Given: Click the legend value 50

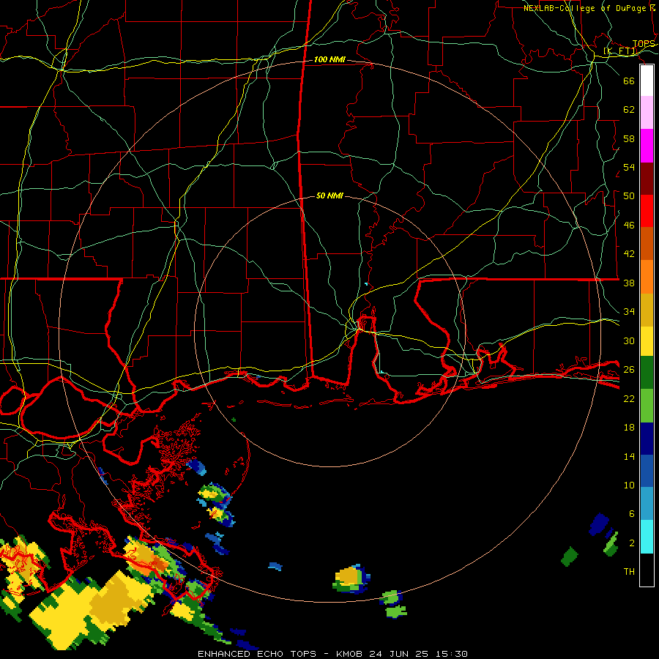Looking at the screenshot, I should point(629,196).
